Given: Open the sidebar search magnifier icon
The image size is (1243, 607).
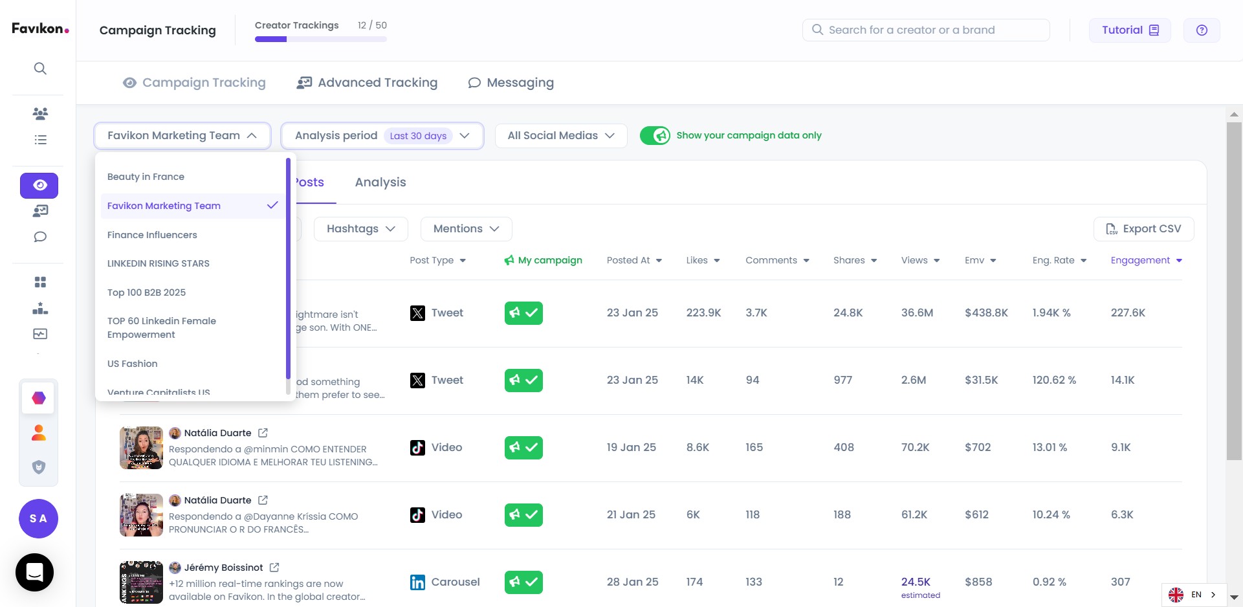Looking at the screenshot, I should pyautogui.click(x=40, y=69).
